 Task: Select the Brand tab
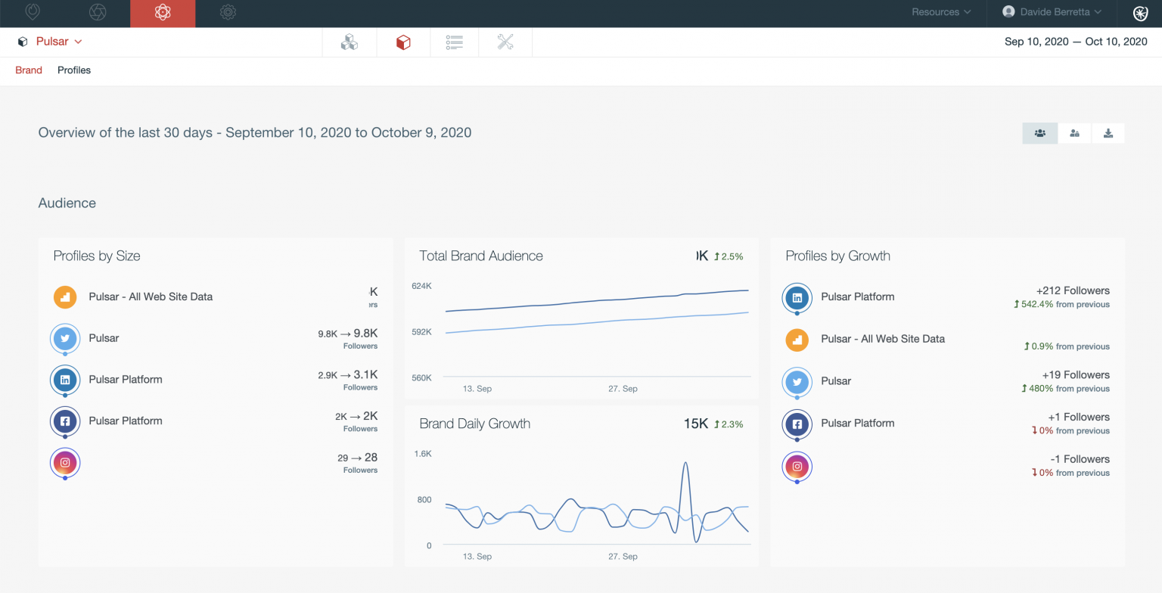[x=29, y=70]
